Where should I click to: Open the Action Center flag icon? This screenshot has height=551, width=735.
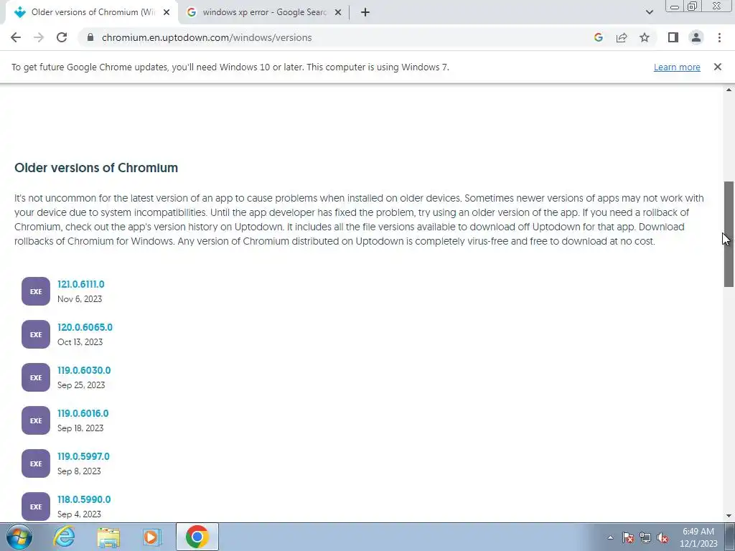coord(628,537)
